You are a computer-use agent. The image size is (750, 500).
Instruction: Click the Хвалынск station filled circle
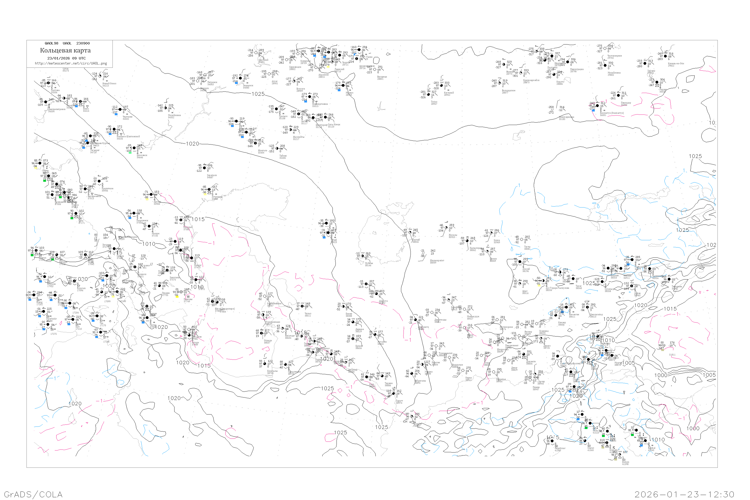click(x=240, y=78)
